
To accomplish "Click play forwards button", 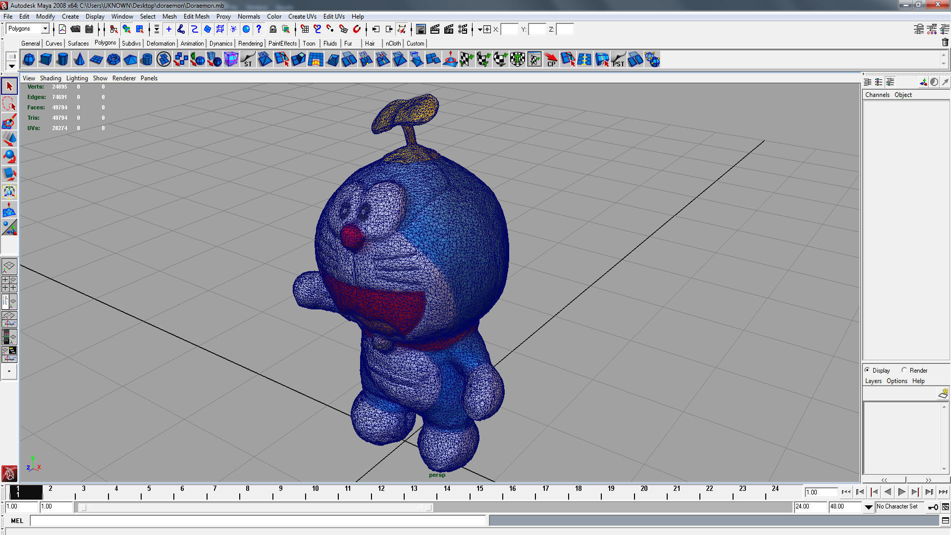I will [x=901, y=492].
